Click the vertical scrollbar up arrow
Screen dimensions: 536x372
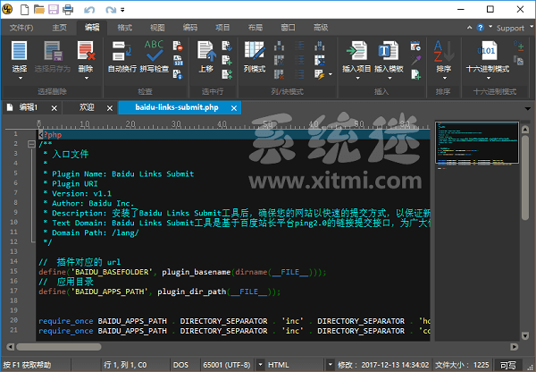click(525, 130)
